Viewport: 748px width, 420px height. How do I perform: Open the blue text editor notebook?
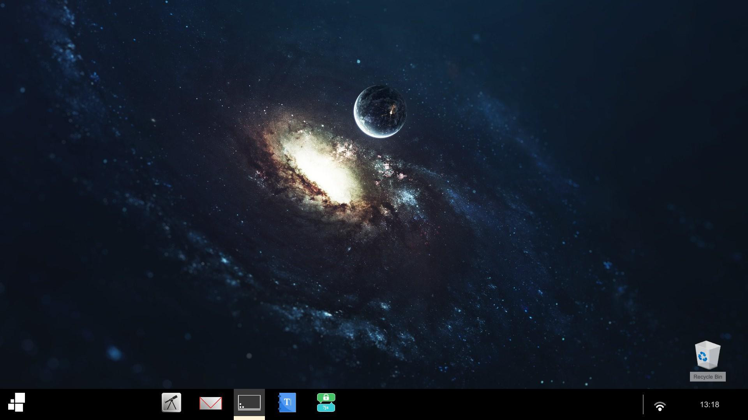287,402
